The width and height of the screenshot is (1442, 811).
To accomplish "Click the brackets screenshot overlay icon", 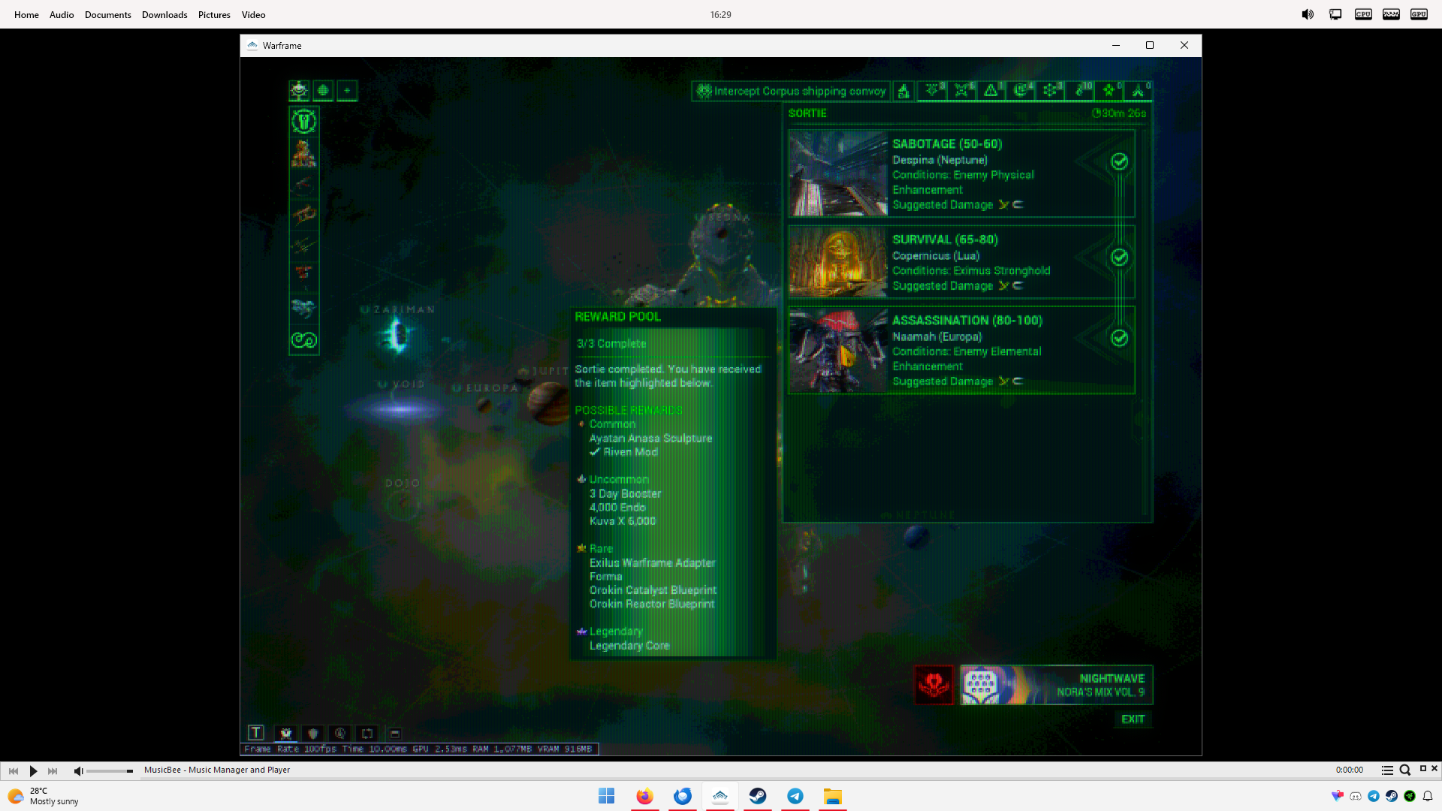I will click(x=367, y=733).
